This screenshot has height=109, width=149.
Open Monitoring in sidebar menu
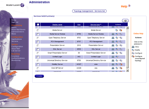16,60
